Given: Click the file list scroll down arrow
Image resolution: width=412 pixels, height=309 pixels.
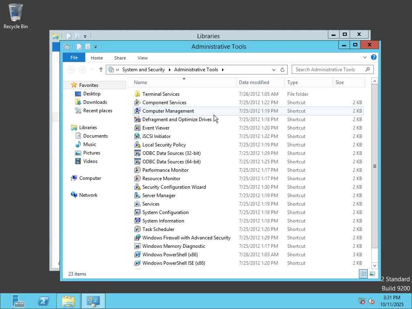Looking at the screenshot, I should 375,266.
